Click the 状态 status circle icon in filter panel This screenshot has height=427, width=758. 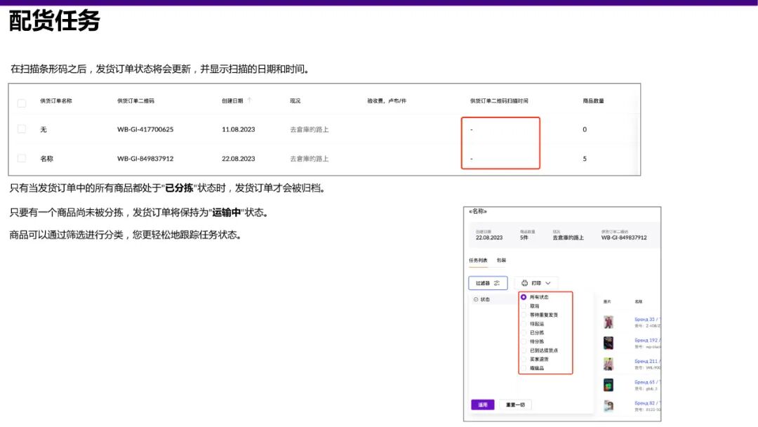click(474, 298)
